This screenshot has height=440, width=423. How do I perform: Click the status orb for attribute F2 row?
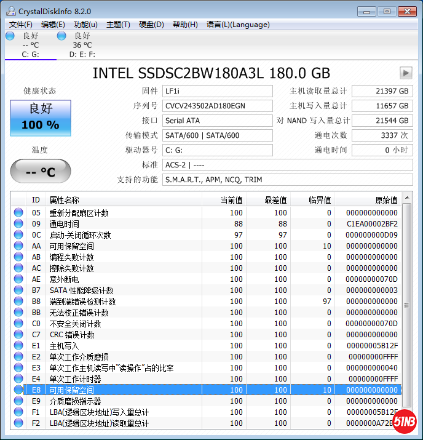[x=18, y=423]
